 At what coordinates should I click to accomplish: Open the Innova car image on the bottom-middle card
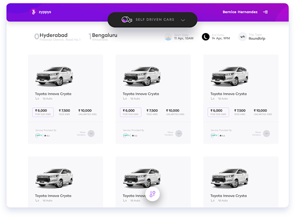coord(142,178)
